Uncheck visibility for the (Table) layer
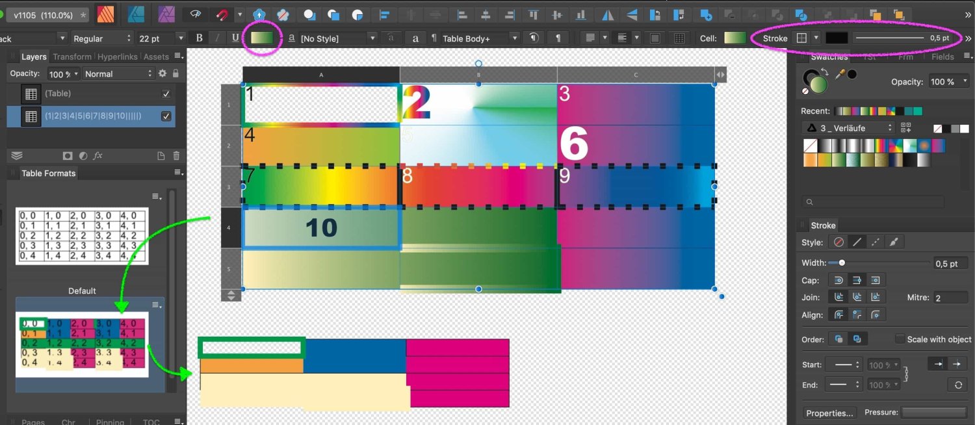Image resolution: width=975 pixels, height=425 pixels. tap(166, 93)
